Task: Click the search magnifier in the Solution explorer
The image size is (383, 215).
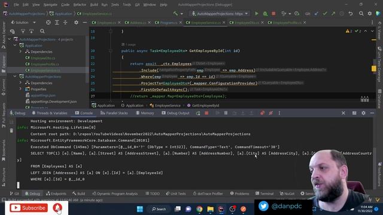Action: click(42, 31)
